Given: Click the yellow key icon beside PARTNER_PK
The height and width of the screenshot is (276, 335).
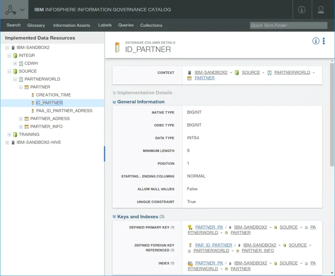Looking at the screenshot, I should point(190,227).
